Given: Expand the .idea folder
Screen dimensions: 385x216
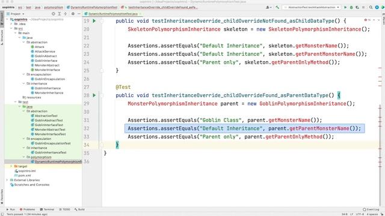Looking at the screenshot, I should [x=11, y=24].
